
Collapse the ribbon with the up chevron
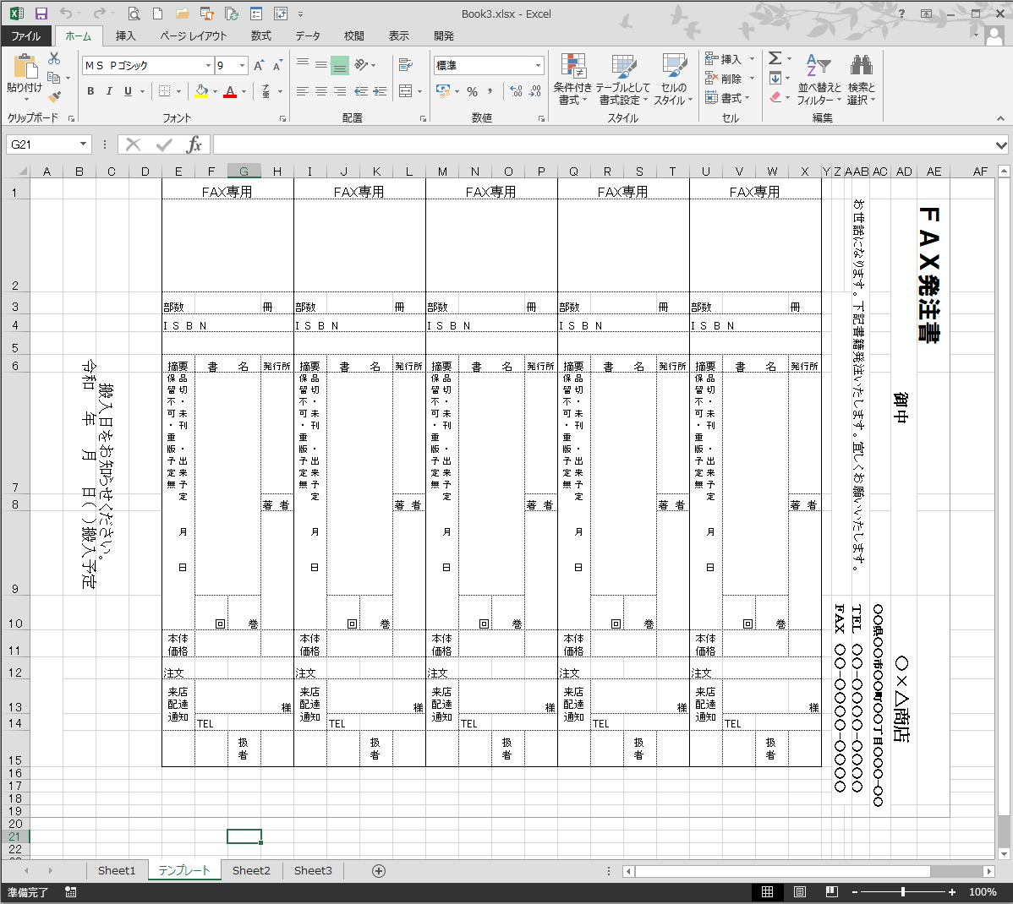point(1000,118)
